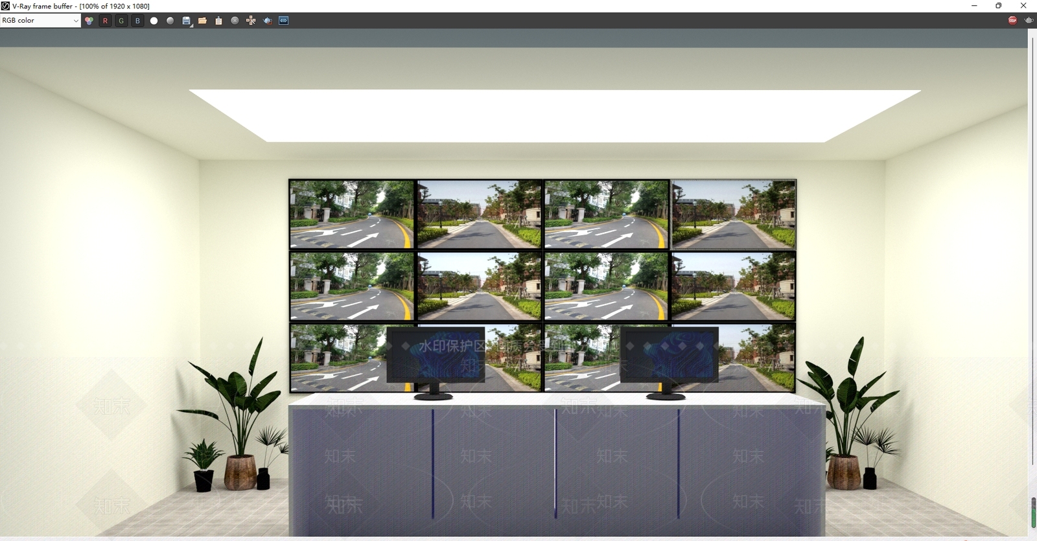Open the VFB history panel icon

pos(283,21)
